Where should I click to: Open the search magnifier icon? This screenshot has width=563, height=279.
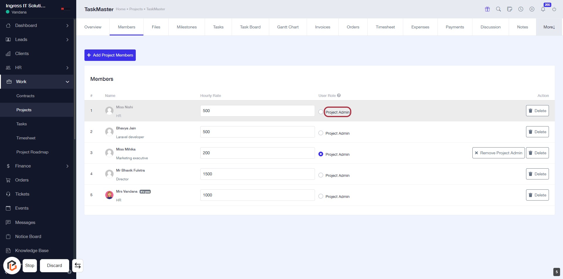coord(498,9)
